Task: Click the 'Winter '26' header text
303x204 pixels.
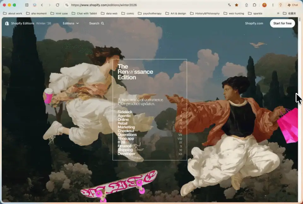Action: [44, 23]
